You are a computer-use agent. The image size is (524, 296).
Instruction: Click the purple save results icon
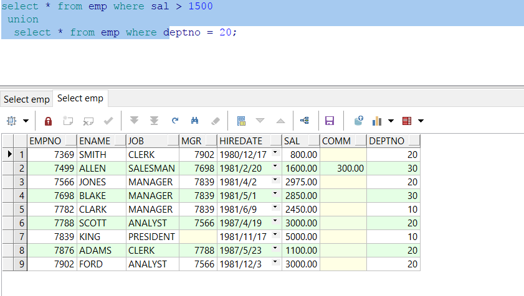[x=330, y=121]
